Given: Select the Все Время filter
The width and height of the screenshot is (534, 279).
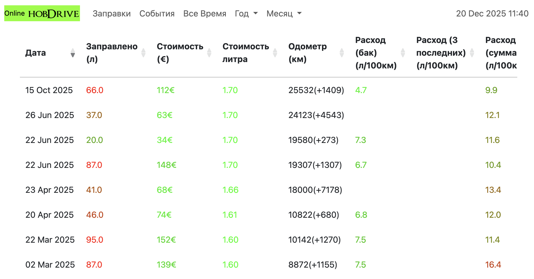Looking at the screenshot, I should (x=205, y=13).
